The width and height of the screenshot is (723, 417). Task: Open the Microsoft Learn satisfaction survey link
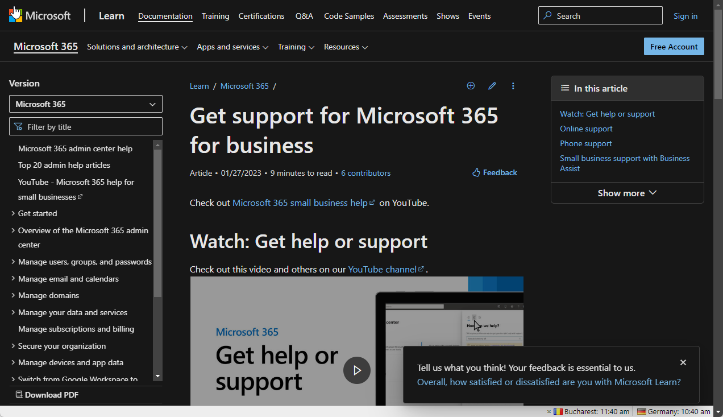[x=549, y=382]
